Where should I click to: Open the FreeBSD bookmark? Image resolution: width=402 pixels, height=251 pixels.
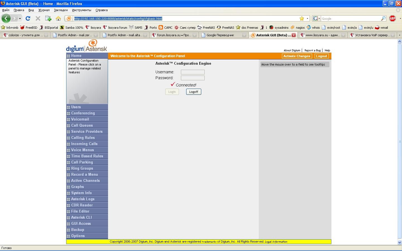click(x=29, y=28)
